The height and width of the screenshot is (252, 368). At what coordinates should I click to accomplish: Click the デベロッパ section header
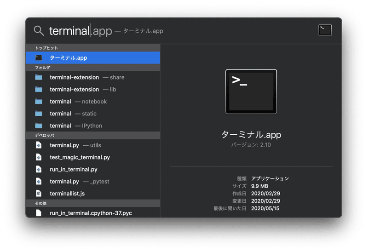(x=93, y=135)
